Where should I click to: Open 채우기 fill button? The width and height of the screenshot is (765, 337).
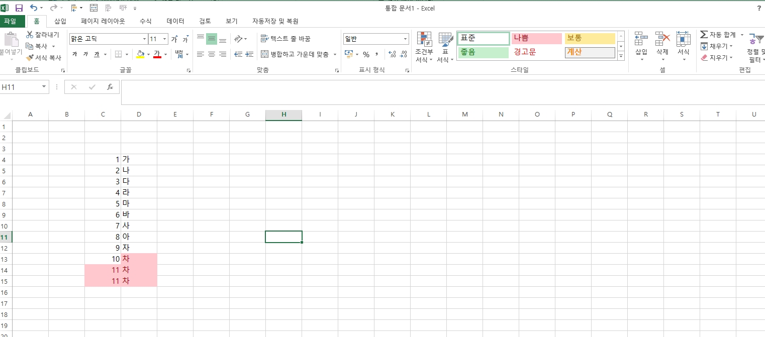pos(716,46)
